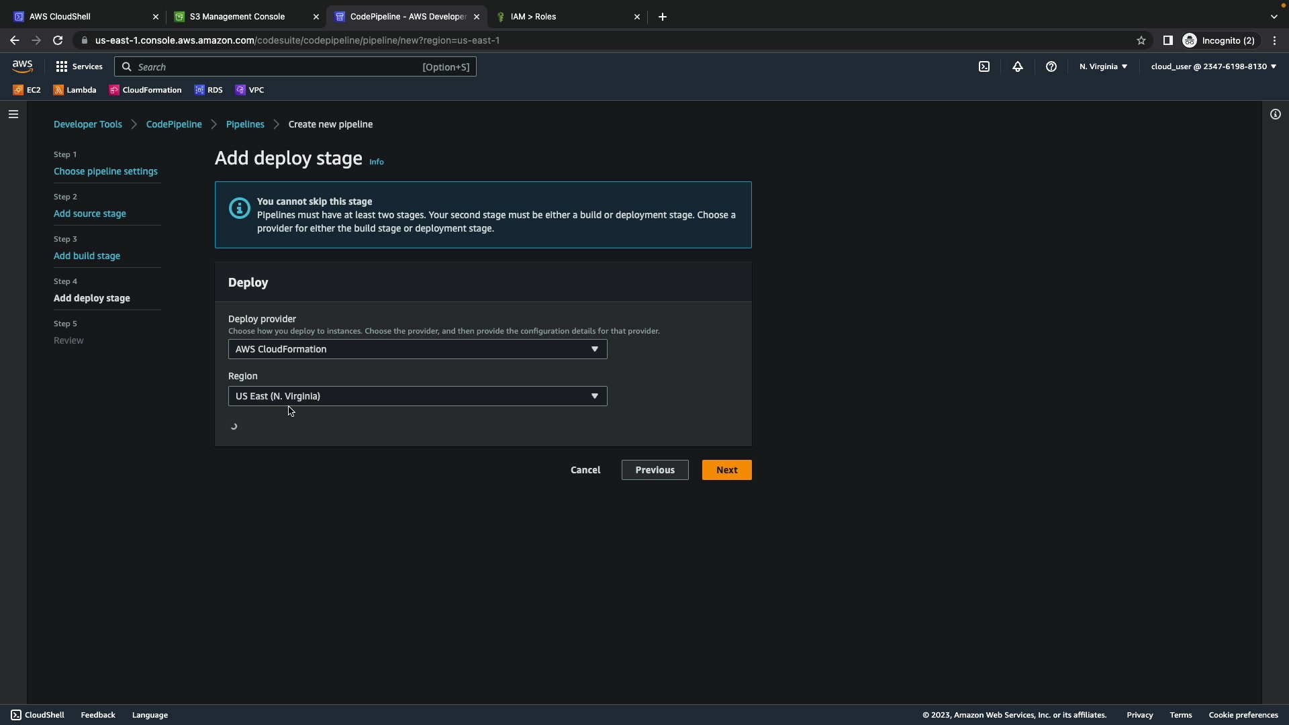Toggle the hamburger side navigation menu

[x=13, y=114]
